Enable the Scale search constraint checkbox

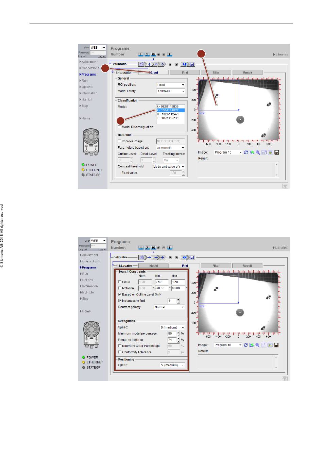(x=120, y=282)
